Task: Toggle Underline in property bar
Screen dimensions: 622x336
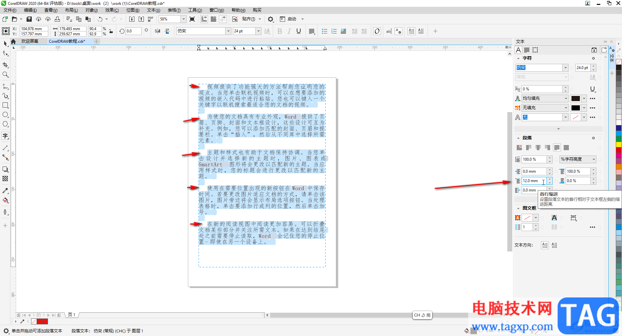Action: pos(299,31)
